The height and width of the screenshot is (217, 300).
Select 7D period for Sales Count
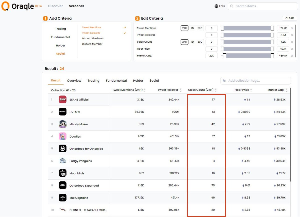click(x=192, y=42)
